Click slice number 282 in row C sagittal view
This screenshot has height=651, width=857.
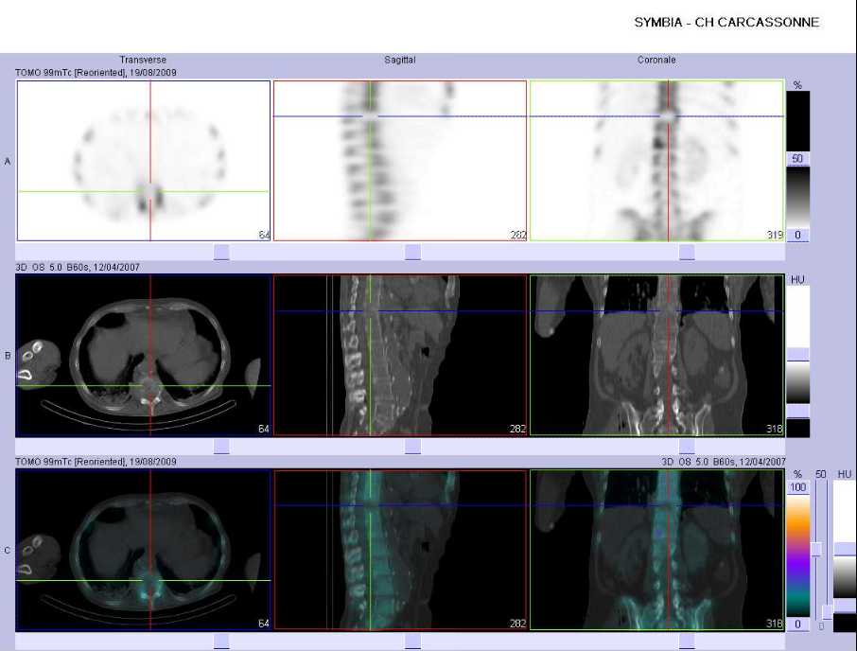517,624
